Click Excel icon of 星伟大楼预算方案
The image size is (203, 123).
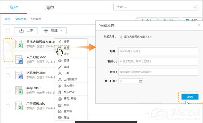pos(19,44)
